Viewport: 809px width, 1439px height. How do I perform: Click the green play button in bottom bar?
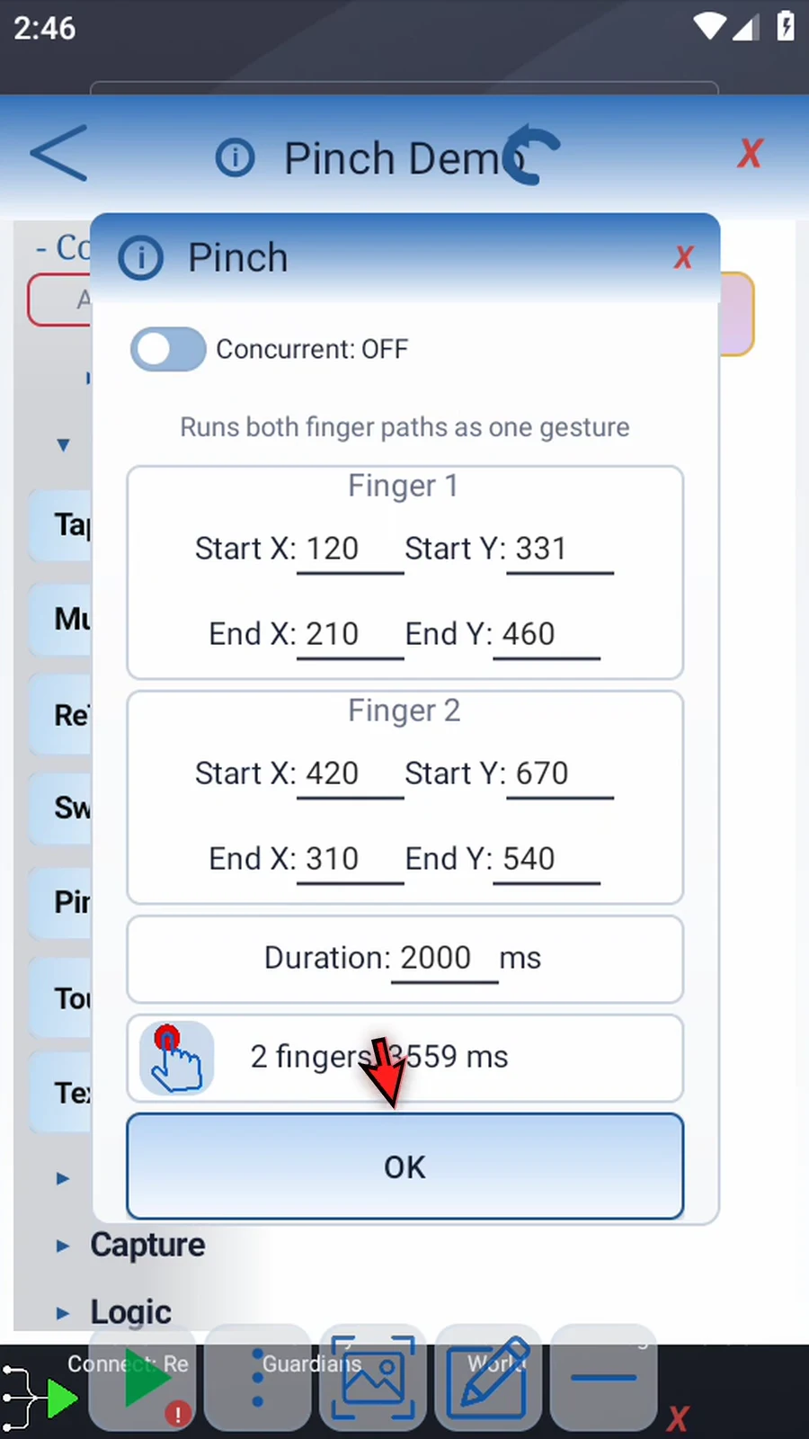click(x=142, y=1378)
